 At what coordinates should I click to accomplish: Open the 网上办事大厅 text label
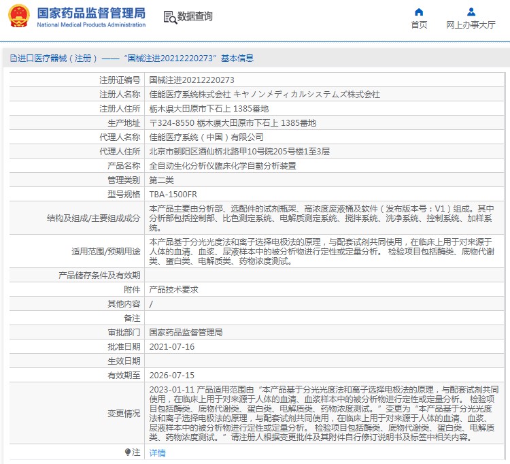click(471, 25)
